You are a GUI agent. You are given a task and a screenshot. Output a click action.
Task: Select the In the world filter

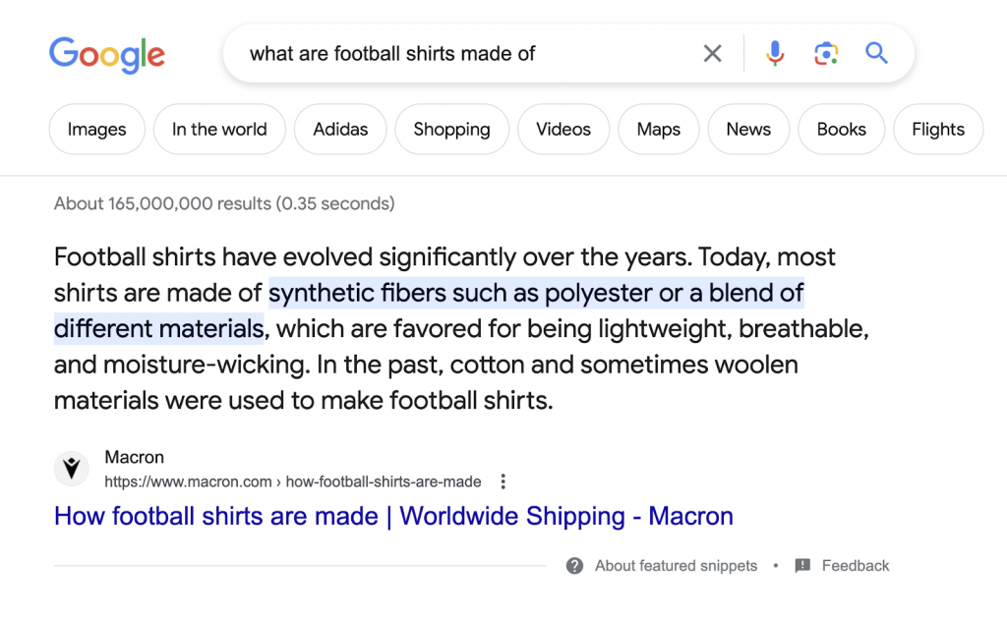click(x=219, y=129)
